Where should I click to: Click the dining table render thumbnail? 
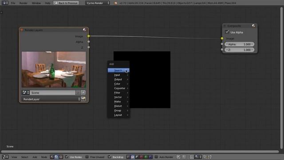(x=54, y=69)
